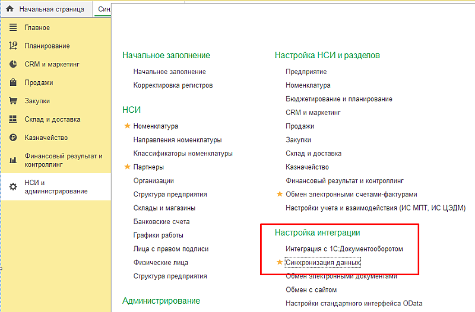Toggle the favorite star beside Партнеры
This screenshot has width=475, height=312.
[126, 167]
